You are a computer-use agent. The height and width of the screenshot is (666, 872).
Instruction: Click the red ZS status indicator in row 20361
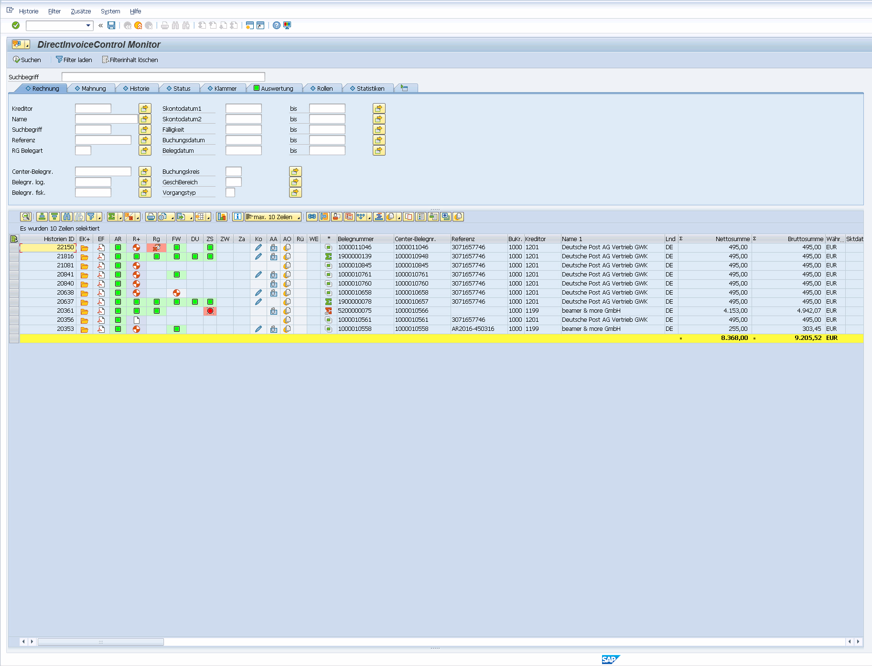(x=210, y=311)
